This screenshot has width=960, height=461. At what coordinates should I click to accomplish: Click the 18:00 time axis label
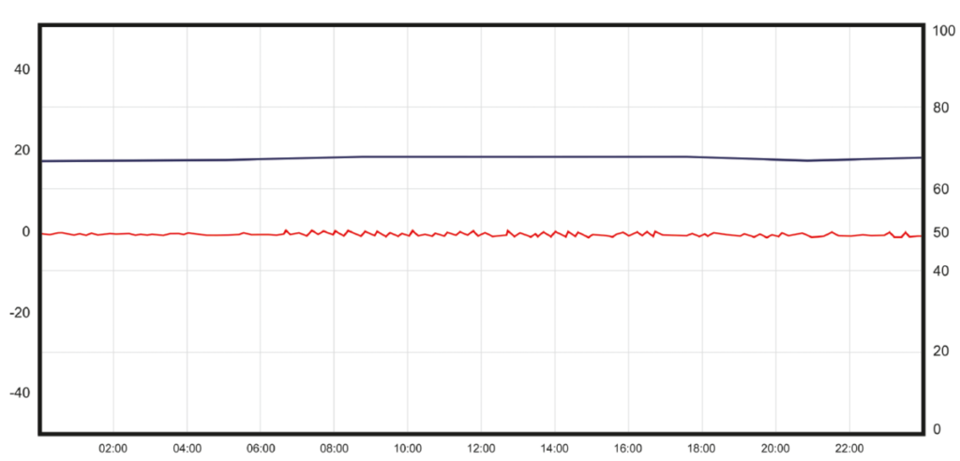pyautogui.click(x=702, y=448)
